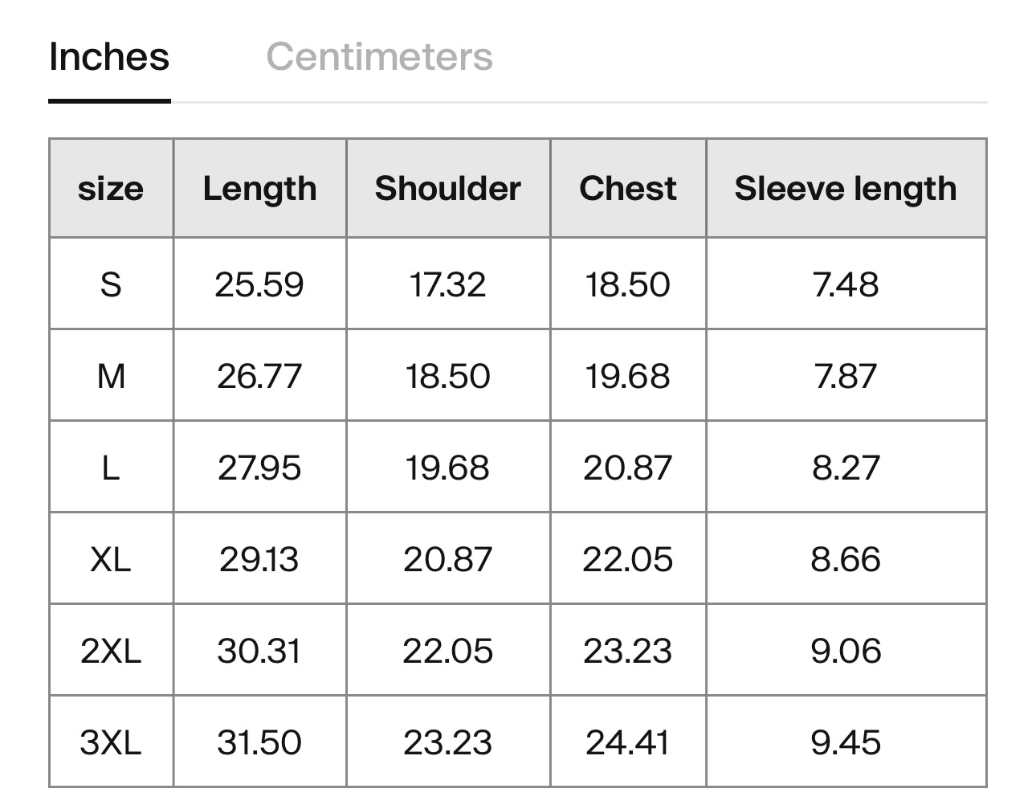Viewport: 1036px width, 805px height.
Task: Click the 20.87 chest cell for L
Action: [x=628, y=468]
